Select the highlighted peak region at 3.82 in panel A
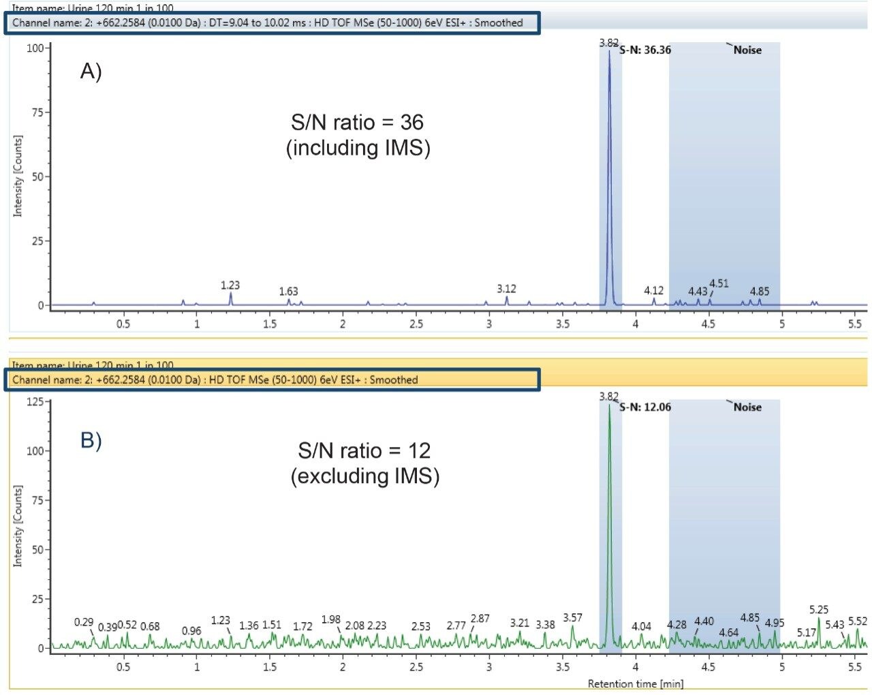This screenshot has height=695, width=872. click(x=610, y=170)
